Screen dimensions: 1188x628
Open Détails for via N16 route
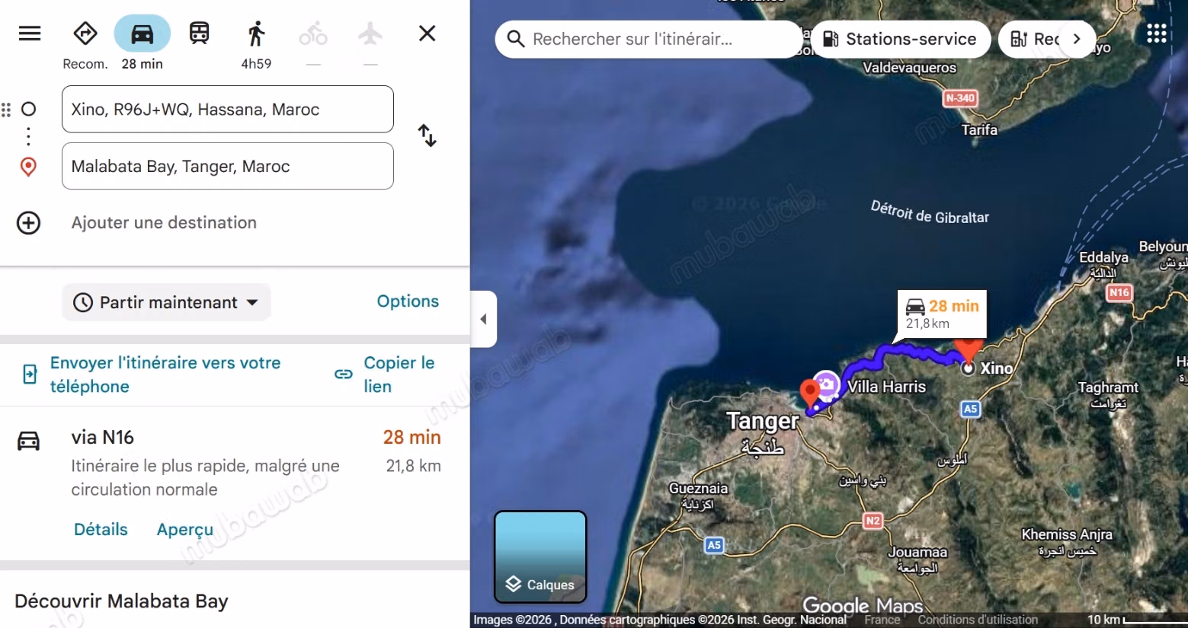coord(101,530)
